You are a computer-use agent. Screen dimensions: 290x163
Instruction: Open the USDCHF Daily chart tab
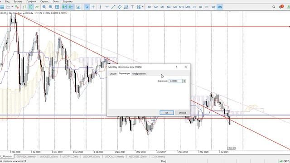coord(92,157)
